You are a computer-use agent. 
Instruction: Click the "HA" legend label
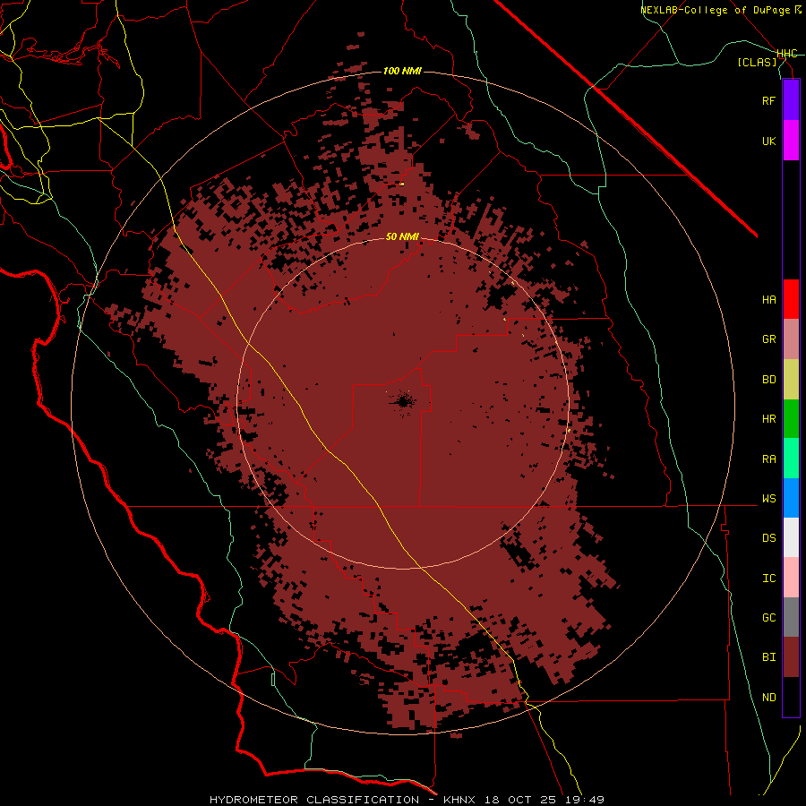pos(768,300)
